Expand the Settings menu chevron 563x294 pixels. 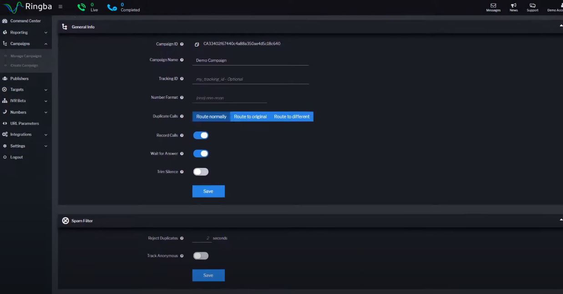[x=46, y=146]
